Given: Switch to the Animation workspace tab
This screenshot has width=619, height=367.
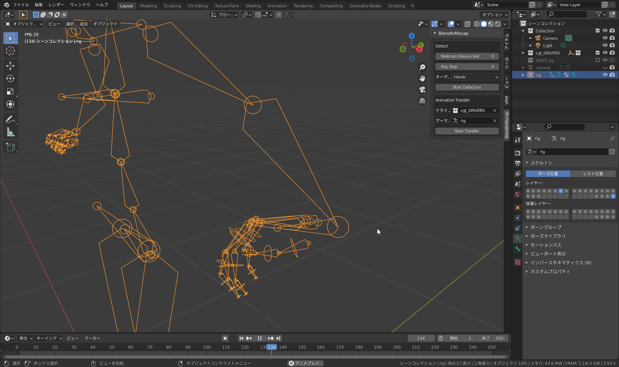Looking at the screenshot, I should point(277,6).
